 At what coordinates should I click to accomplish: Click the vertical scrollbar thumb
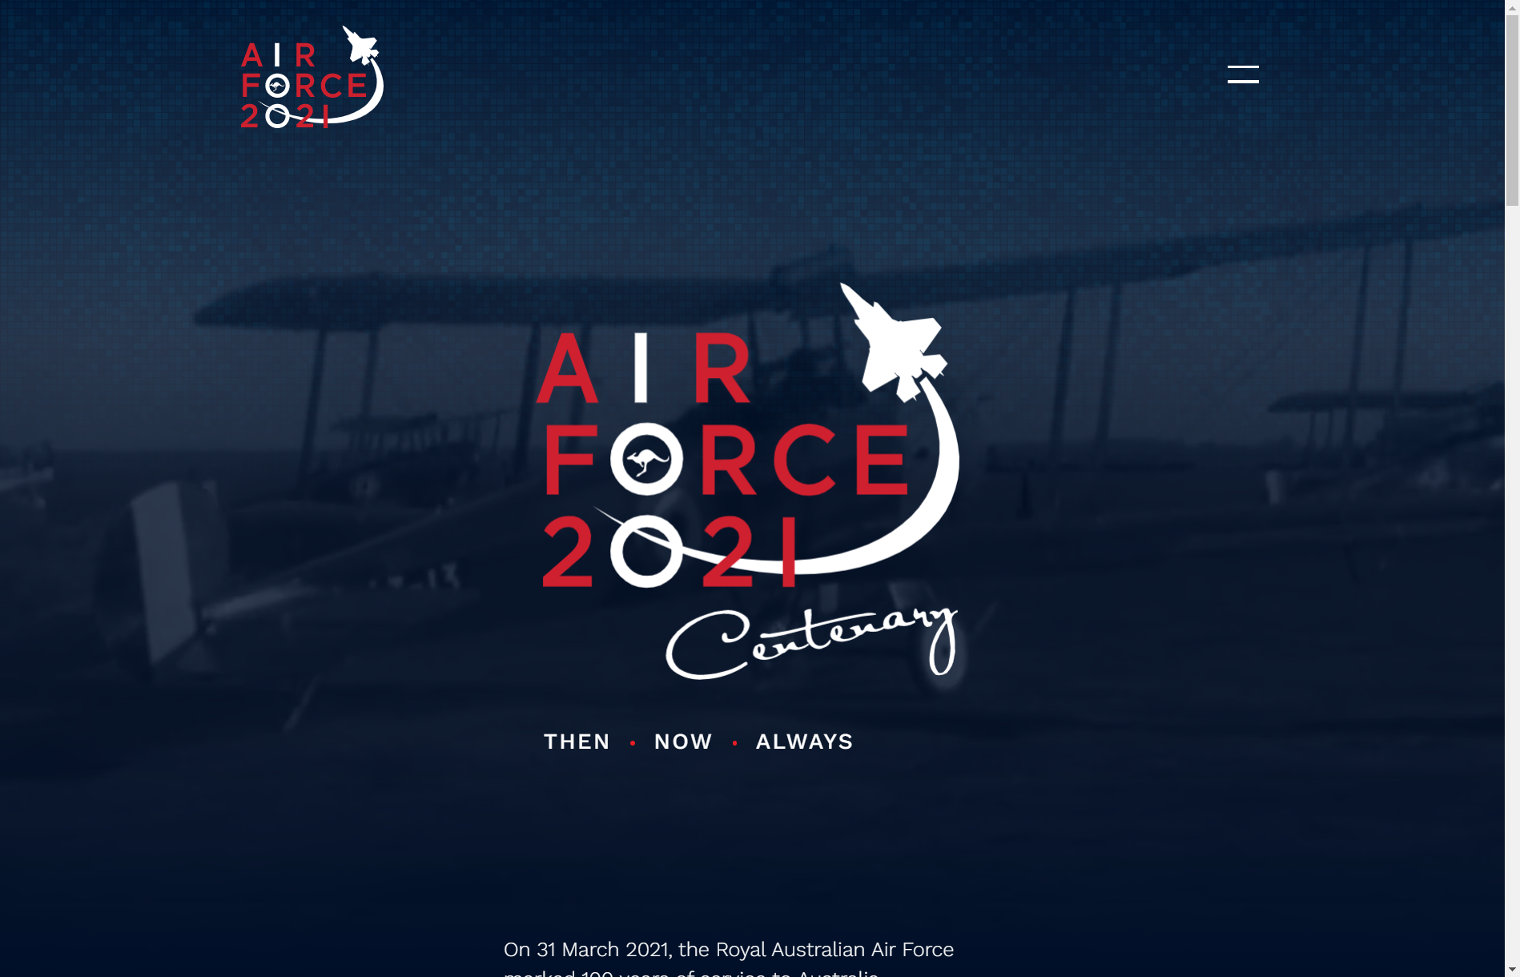(x=1512, y=103)
